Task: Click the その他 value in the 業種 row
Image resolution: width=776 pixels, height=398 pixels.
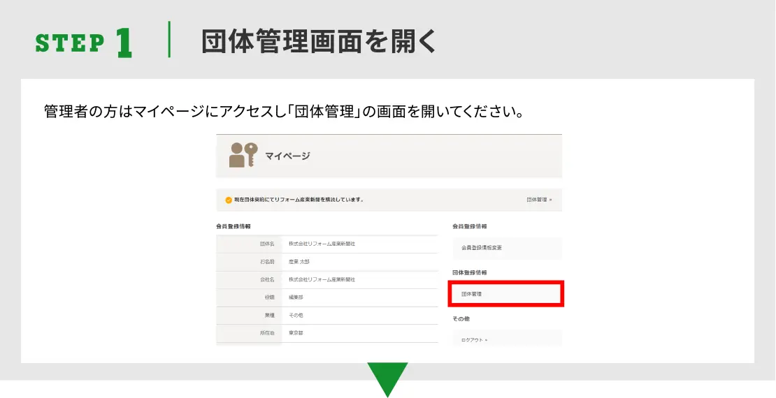Action: click(x=296, y=316)
